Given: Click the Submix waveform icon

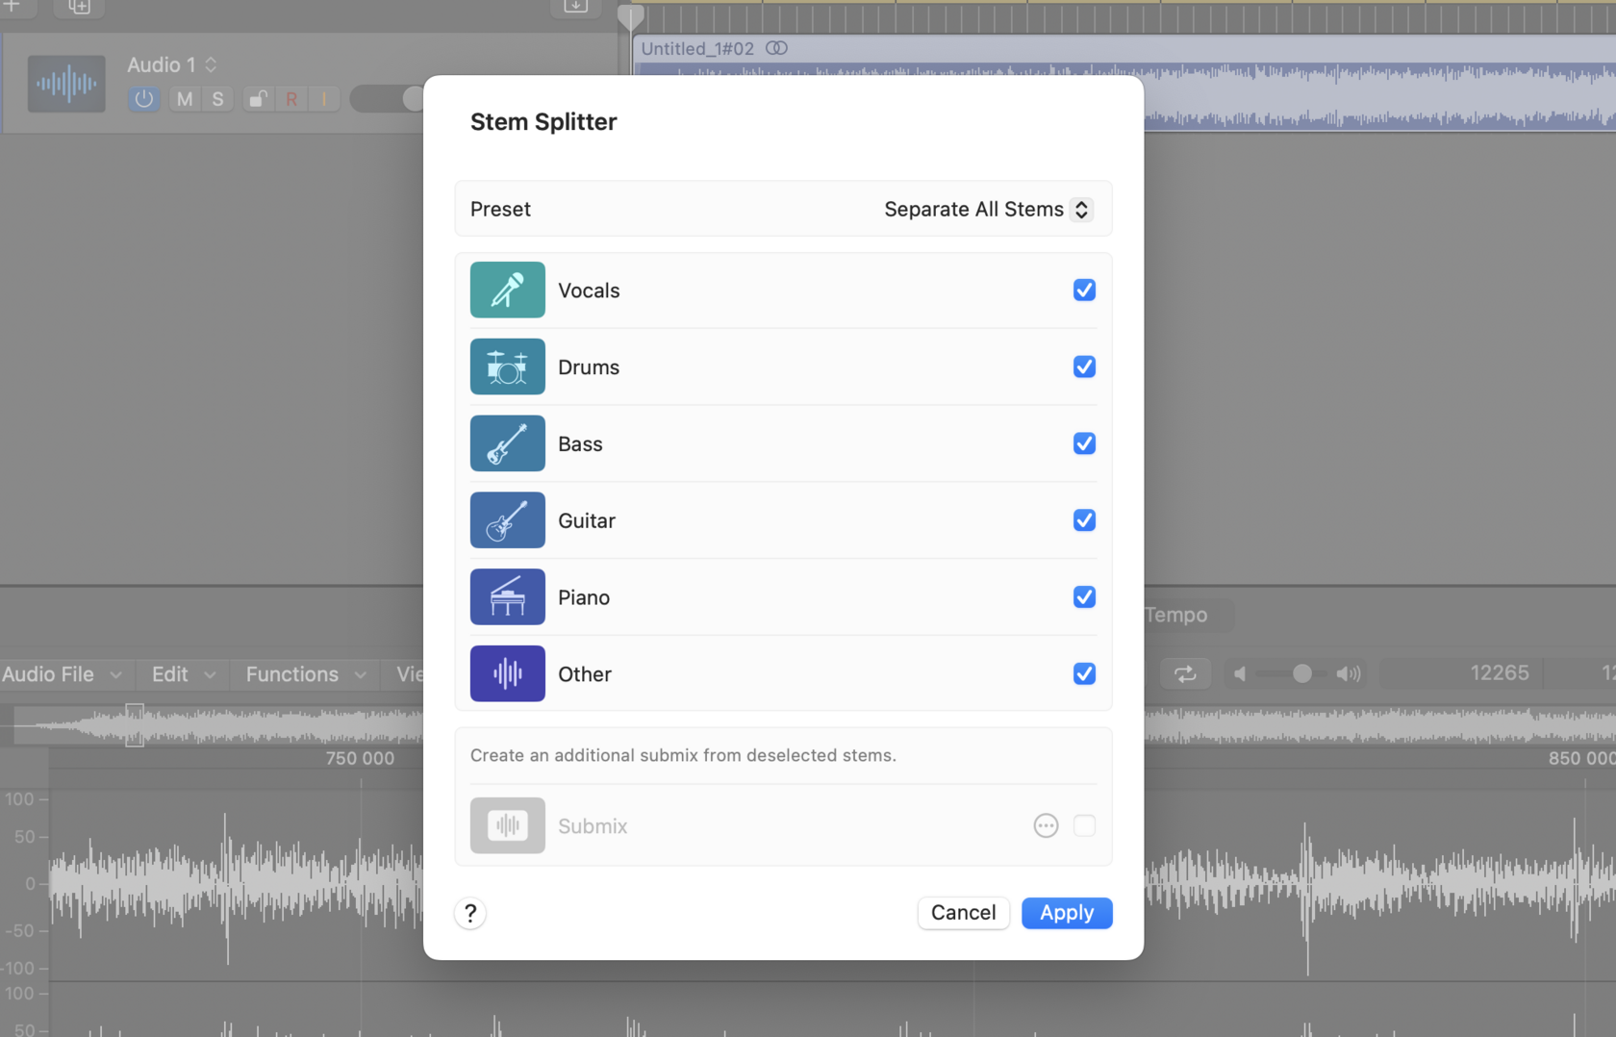Looking at the screenshot, I should click(507, 825).
